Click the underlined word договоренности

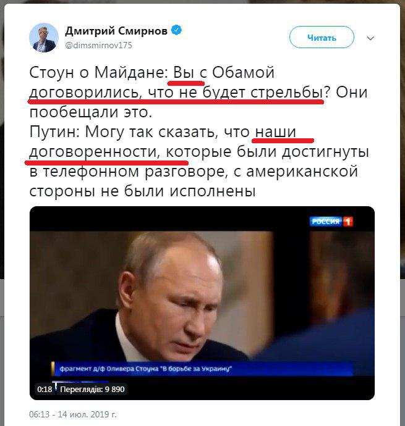coord(95,152)
